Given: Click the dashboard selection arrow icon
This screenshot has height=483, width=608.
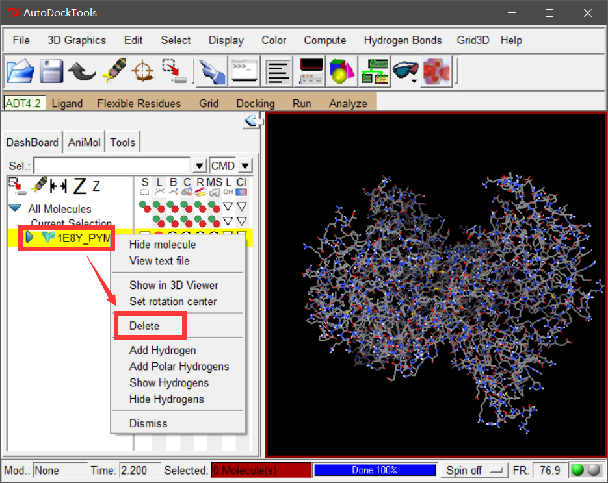Looking at the screenshot, I should coord(17,186).
